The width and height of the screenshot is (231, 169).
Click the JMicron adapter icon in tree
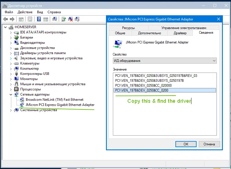pyautogui.click(x=22, y=105)
